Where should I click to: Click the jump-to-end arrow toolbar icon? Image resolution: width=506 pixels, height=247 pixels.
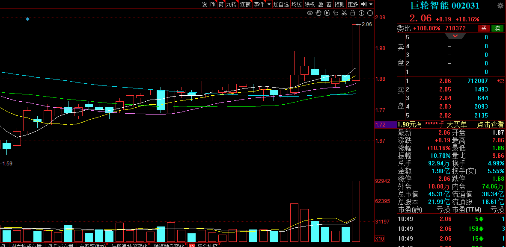[x=364, y=4]
